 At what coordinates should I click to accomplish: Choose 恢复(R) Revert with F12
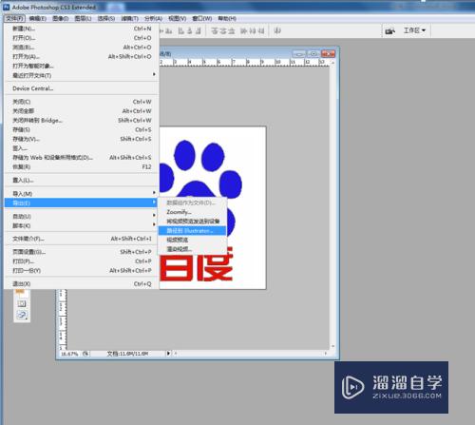pyautogui.click(x=82, y=166)
